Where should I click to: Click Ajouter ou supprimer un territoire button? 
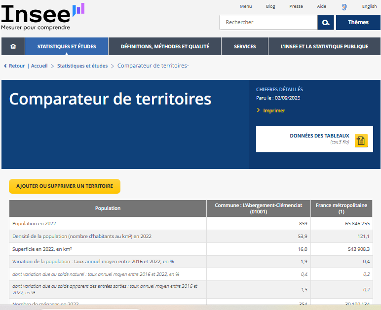click(x=65, y=186)
